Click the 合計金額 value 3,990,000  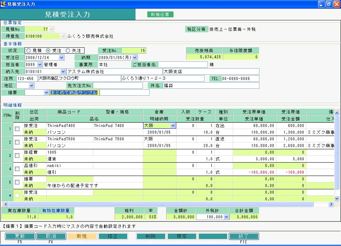click(244, 217)
